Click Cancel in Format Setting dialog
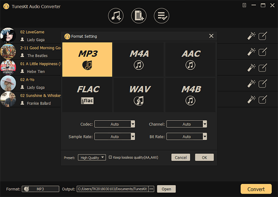This screenshot has width=278, height=197. tap(180, 157)
